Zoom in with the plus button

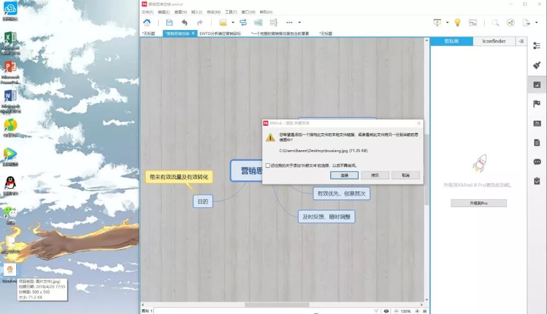tap(417, 311)
